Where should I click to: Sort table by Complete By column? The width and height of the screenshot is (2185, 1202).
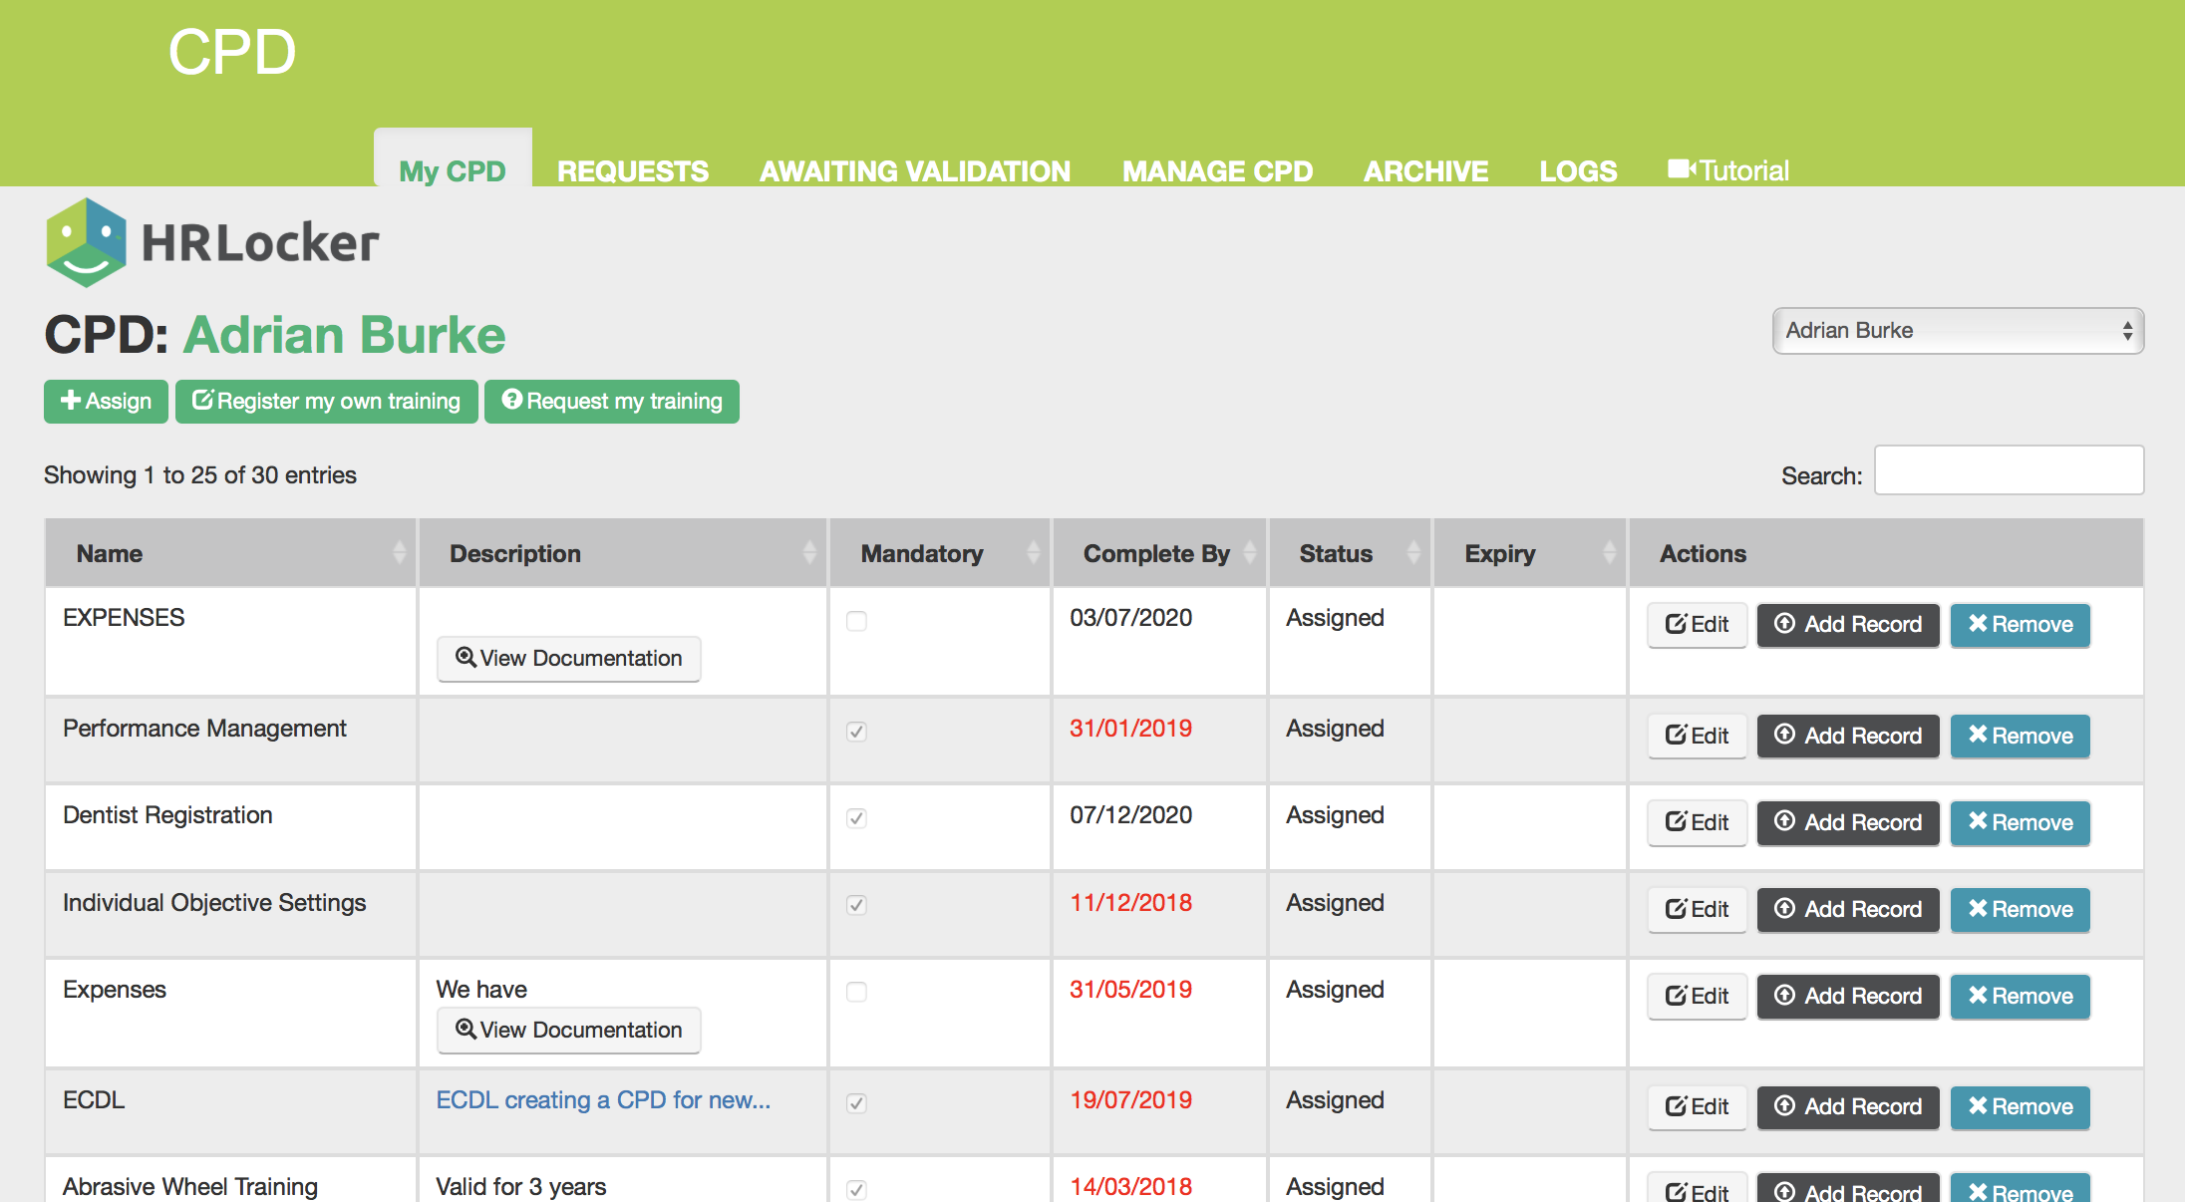point(1158,553)
